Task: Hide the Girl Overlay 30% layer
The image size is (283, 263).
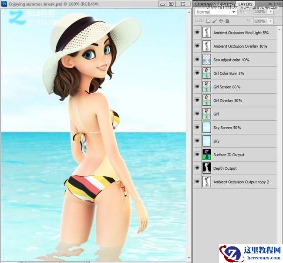Action: [x=197, y=100]
